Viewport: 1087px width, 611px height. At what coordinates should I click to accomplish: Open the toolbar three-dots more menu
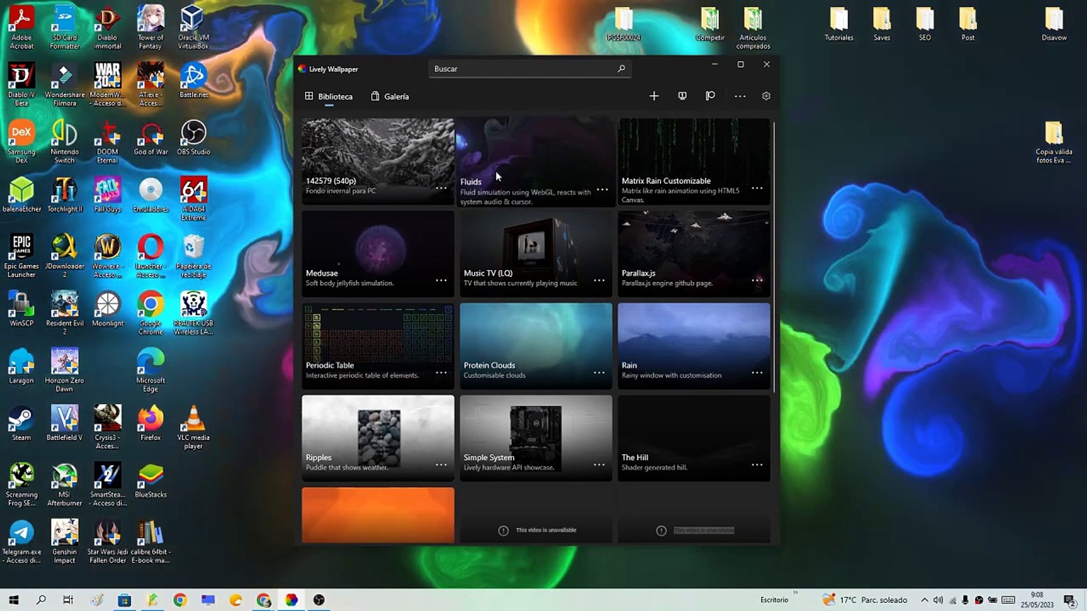(x=739, y=96)
